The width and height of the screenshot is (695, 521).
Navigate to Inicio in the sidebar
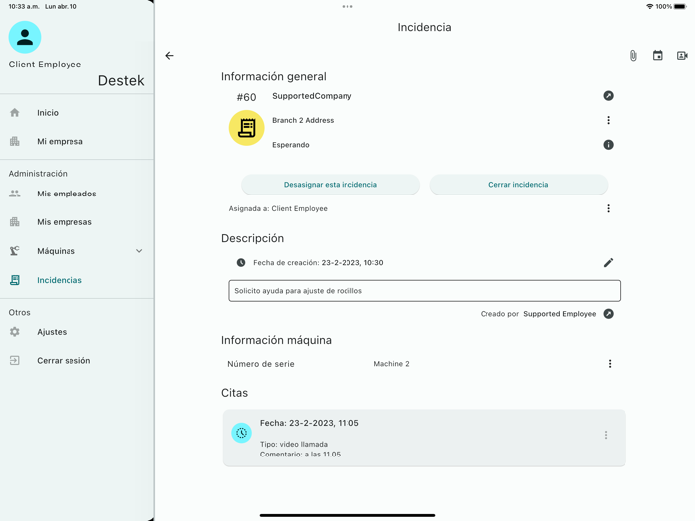click(x=48, y=113)
